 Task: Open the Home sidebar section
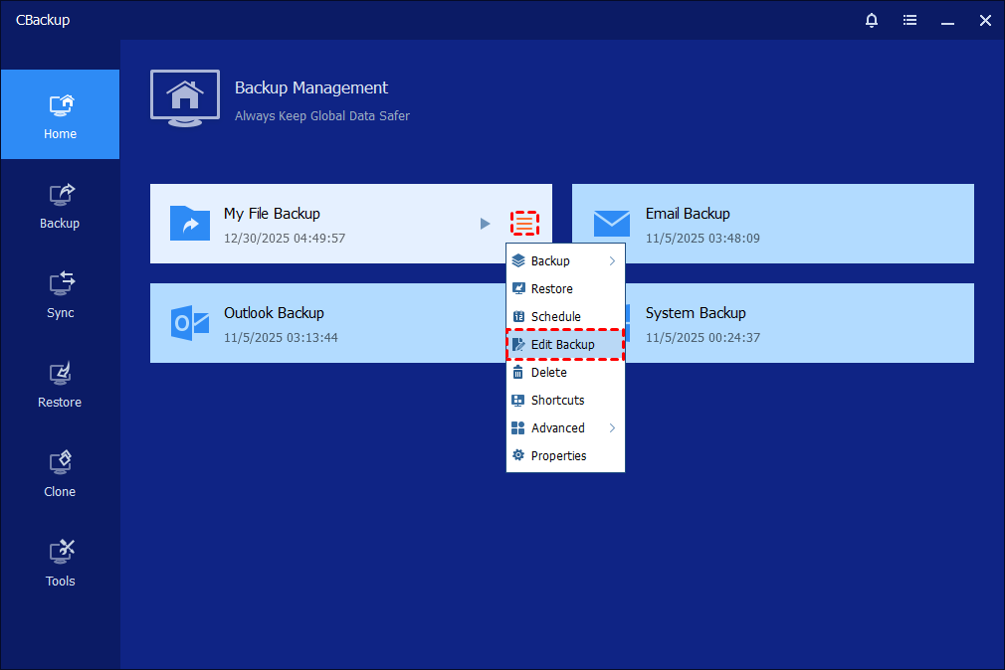tap(60, 114)
